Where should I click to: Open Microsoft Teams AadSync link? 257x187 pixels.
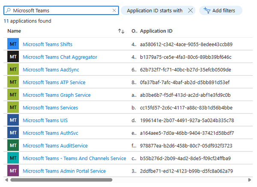click(x=51, y=70)
